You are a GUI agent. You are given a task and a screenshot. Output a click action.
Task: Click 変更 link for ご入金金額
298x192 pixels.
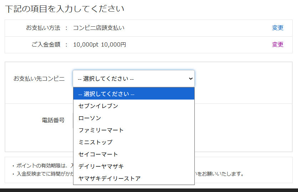(278, 44)
